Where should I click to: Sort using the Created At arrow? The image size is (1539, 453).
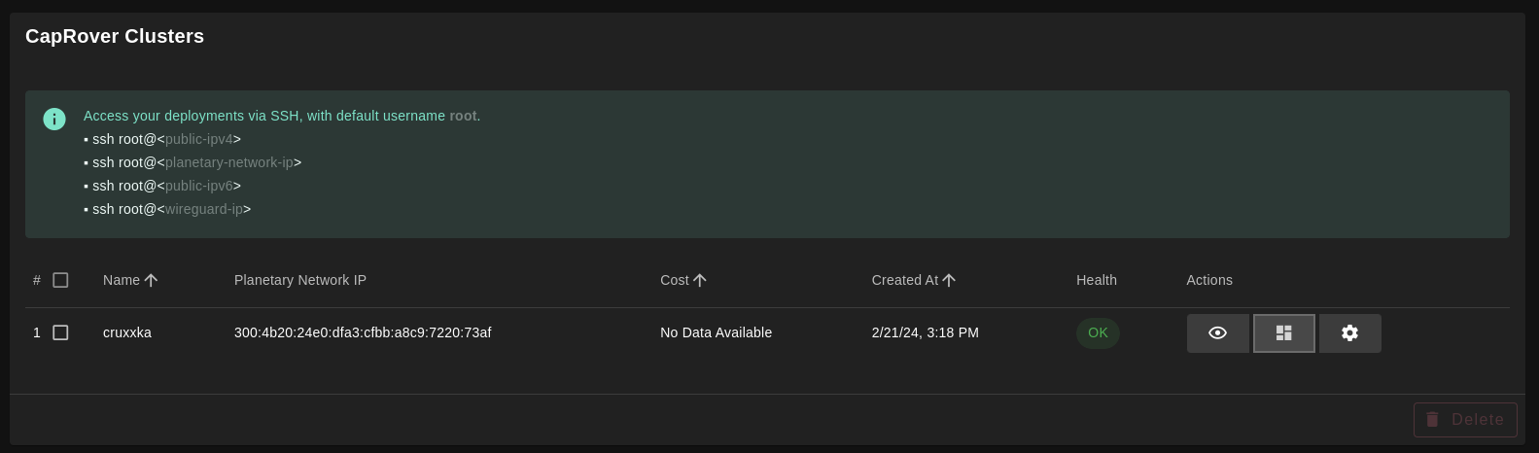949,280
